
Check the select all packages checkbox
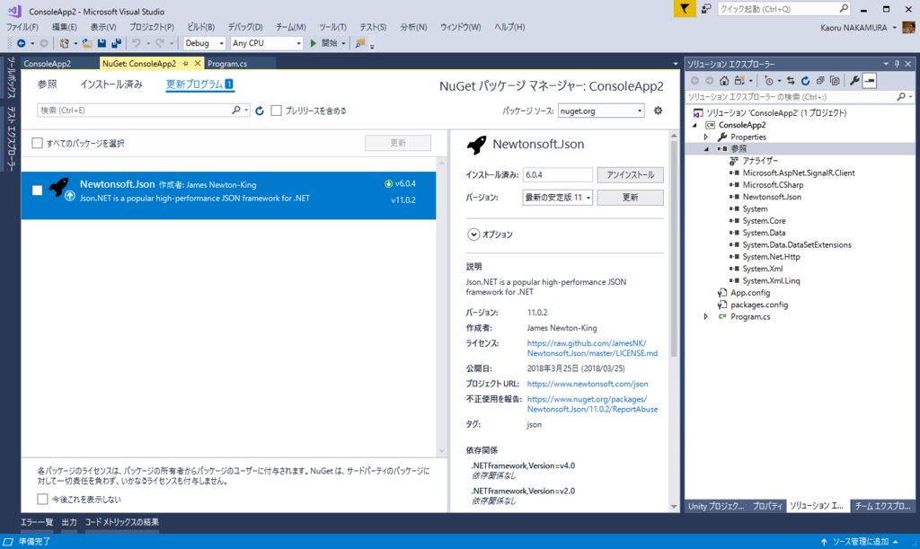click(x=37, y=143)
